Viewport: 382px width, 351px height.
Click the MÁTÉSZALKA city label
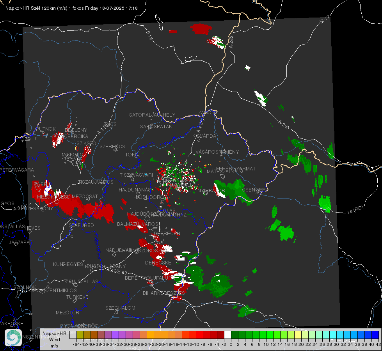click(222, 172)
